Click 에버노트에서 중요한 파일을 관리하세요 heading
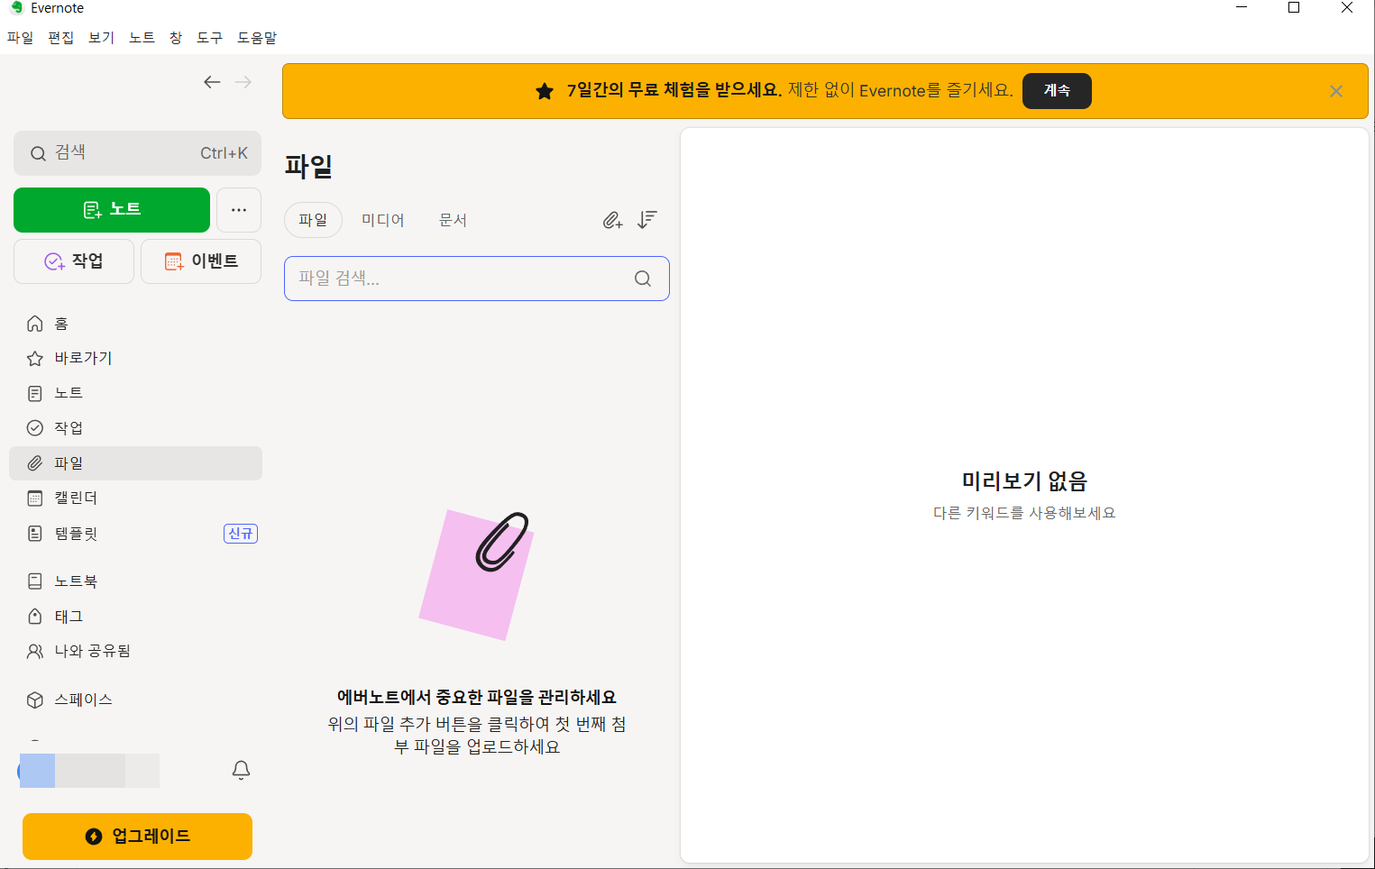Screen dimensions: 1375x869 pos(477,697)
